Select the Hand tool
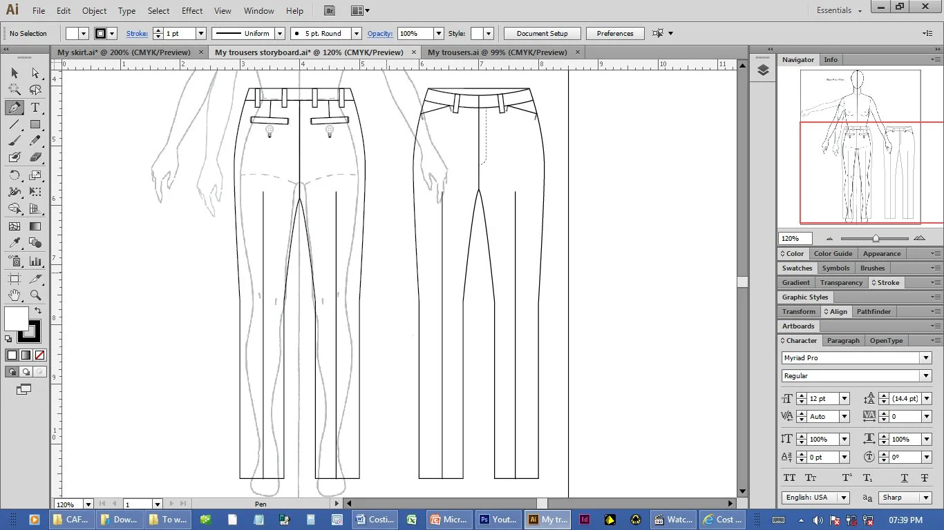This screenshot has height=530, width=944. [x=15, y=295]
